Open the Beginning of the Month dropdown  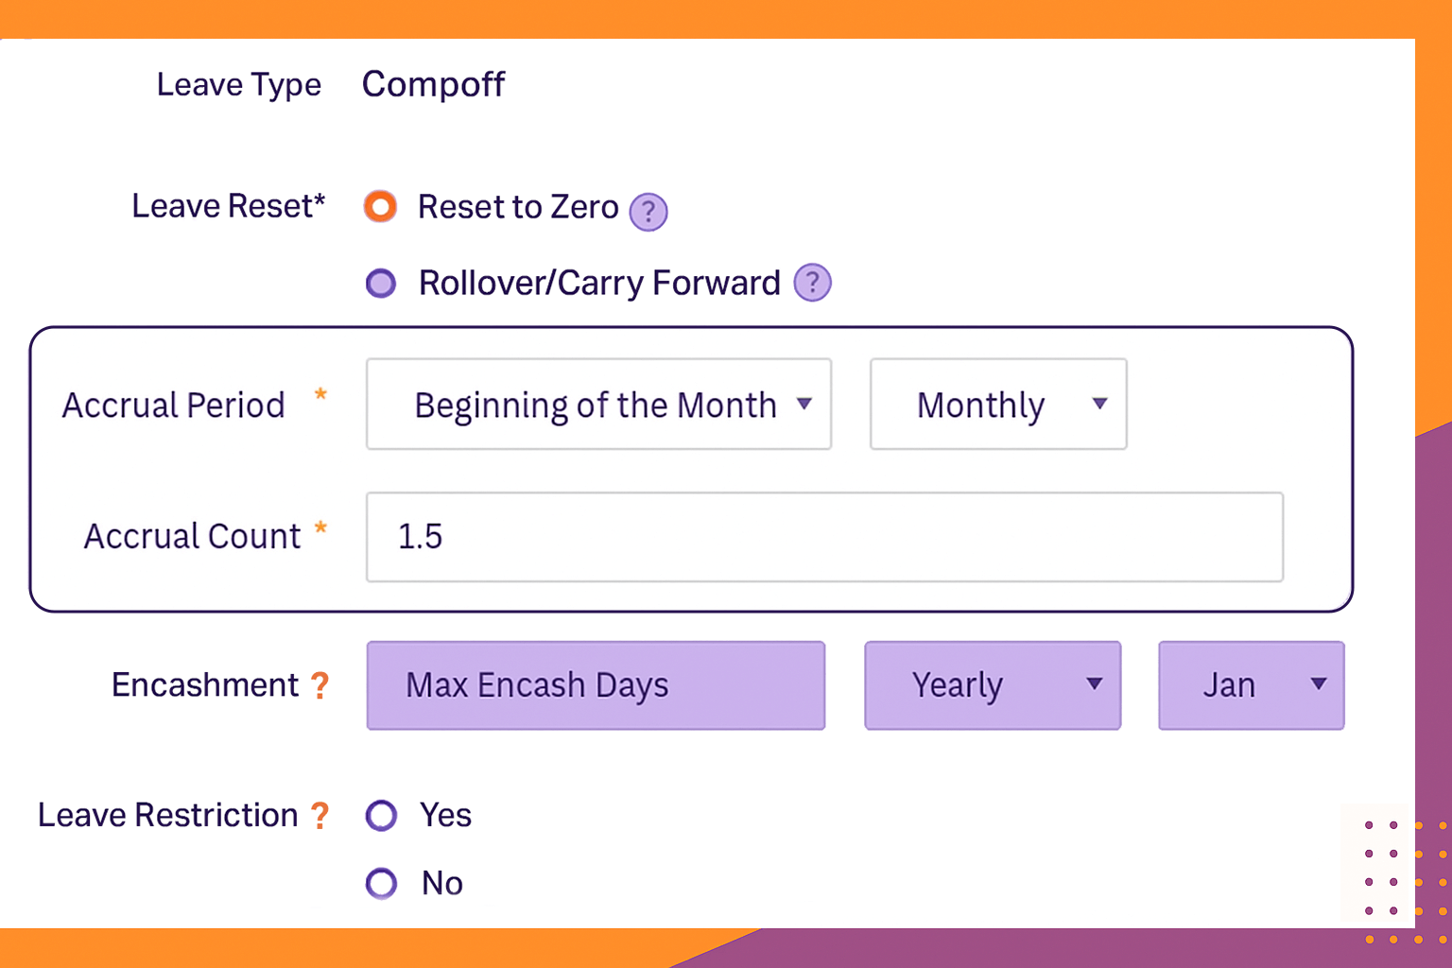599,404
